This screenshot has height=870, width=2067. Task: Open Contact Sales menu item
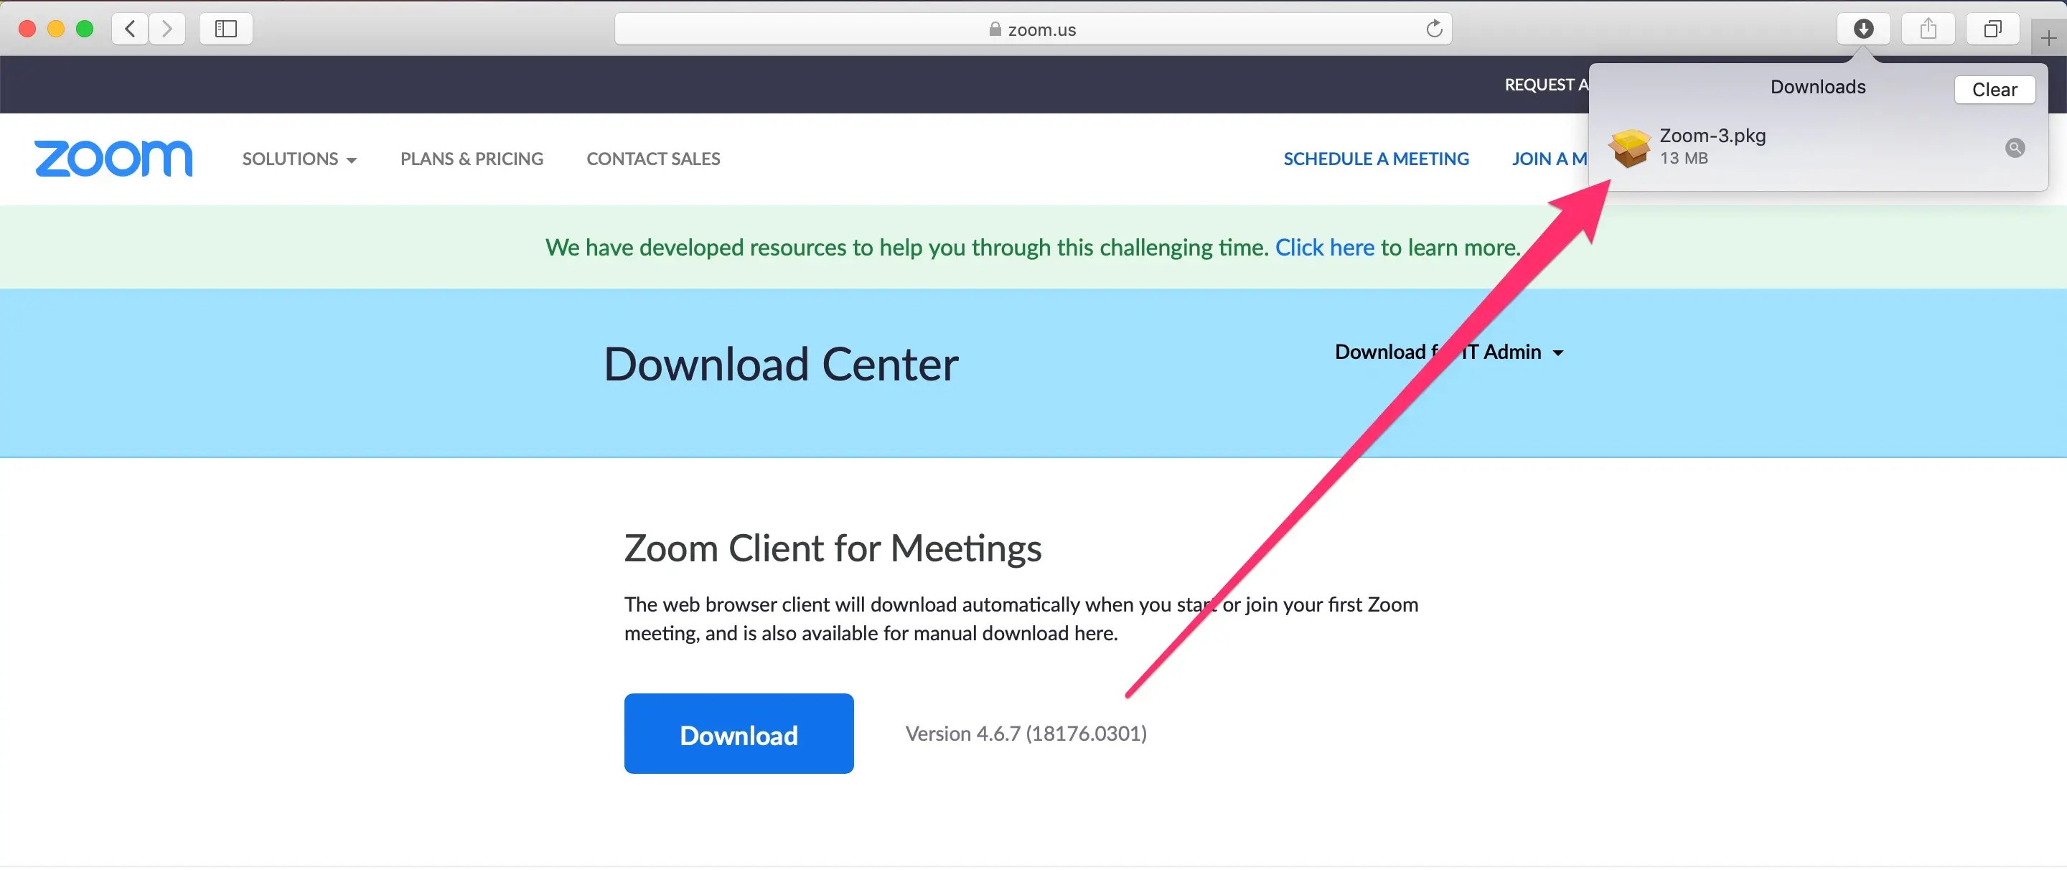653,159
